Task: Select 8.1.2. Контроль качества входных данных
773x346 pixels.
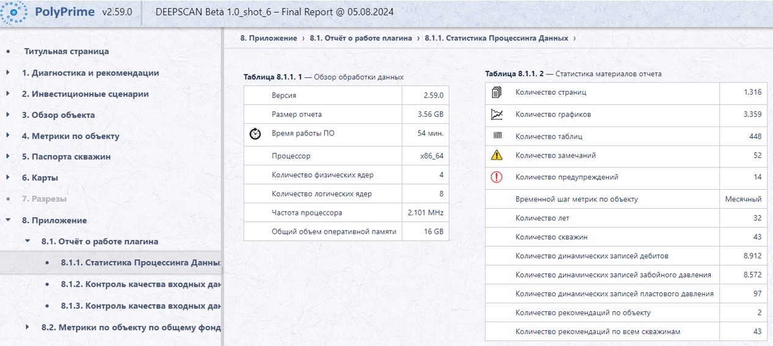Action: (x=140, y=284)
